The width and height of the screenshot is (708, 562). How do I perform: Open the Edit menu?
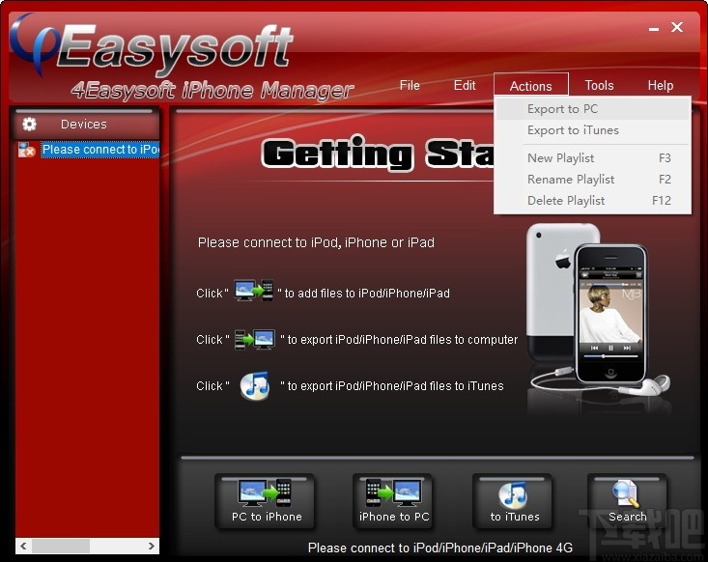465,85
